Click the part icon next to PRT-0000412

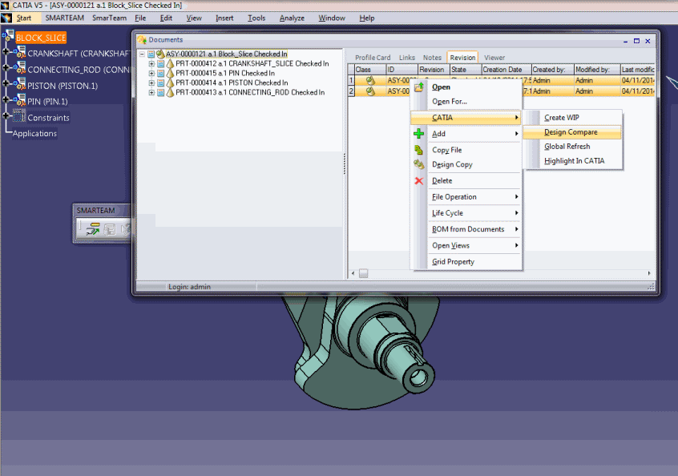(171, 63)
